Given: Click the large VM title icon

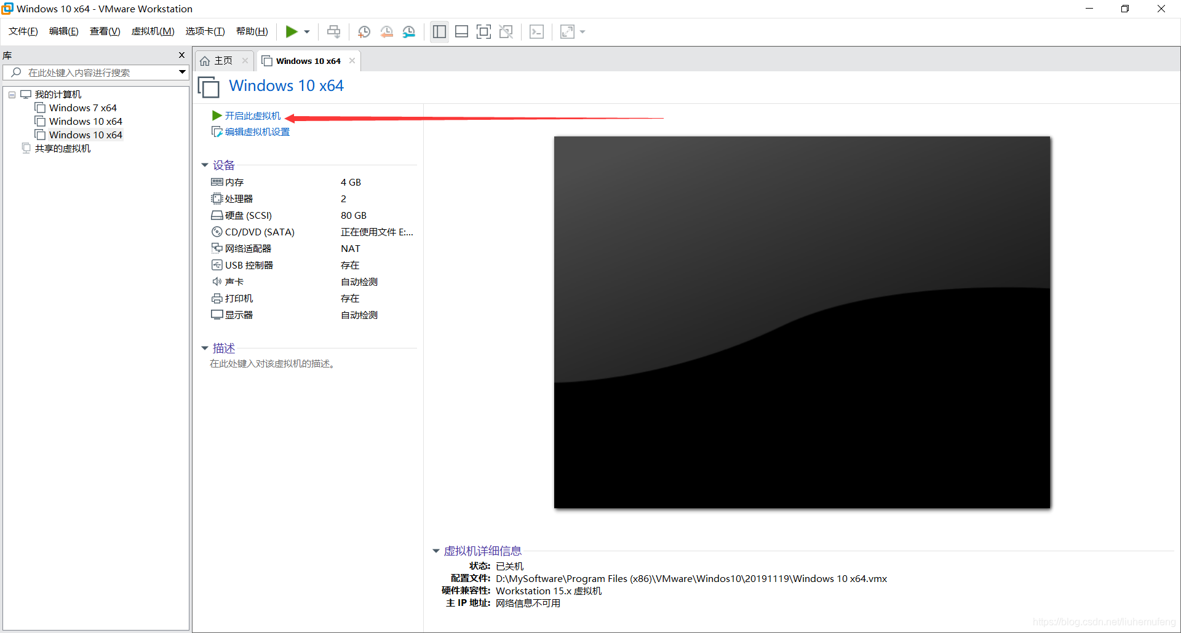Looking at the screenshot, I should [209, 87].
